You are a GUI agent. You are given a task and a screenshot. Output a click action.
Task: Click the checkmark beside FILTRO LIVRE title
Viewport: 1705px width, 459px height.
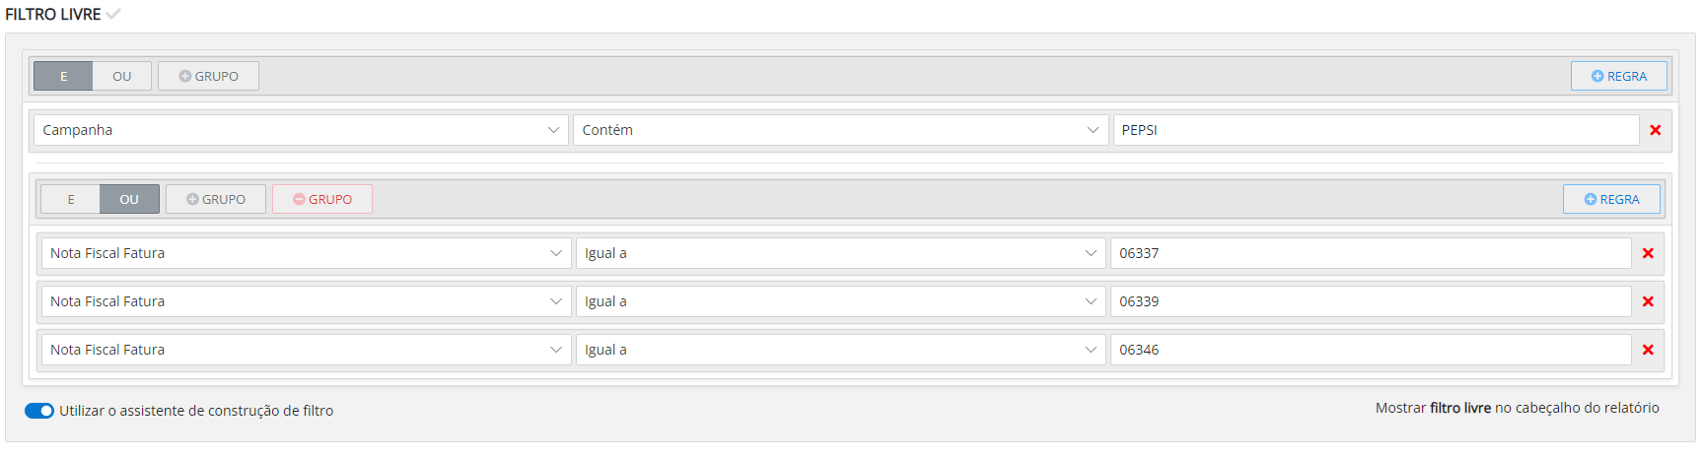pyautogui.click(x=113, y=14)
